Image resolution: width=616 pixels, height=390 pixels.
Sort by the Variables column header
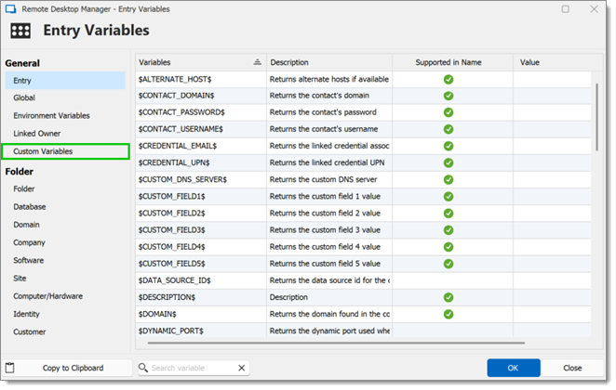point(201,62)
